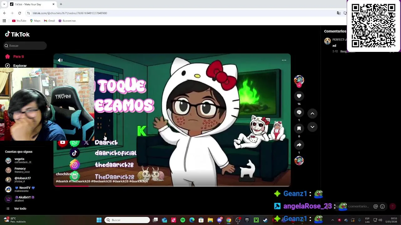The image size is (401, 225).
Task: Click the site information icon in the address bar
Action: (29, 13)
